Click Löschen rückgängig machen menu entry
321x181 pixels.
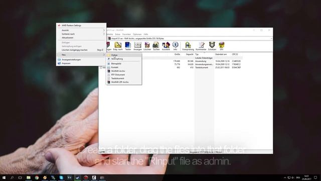pos(81,50)
